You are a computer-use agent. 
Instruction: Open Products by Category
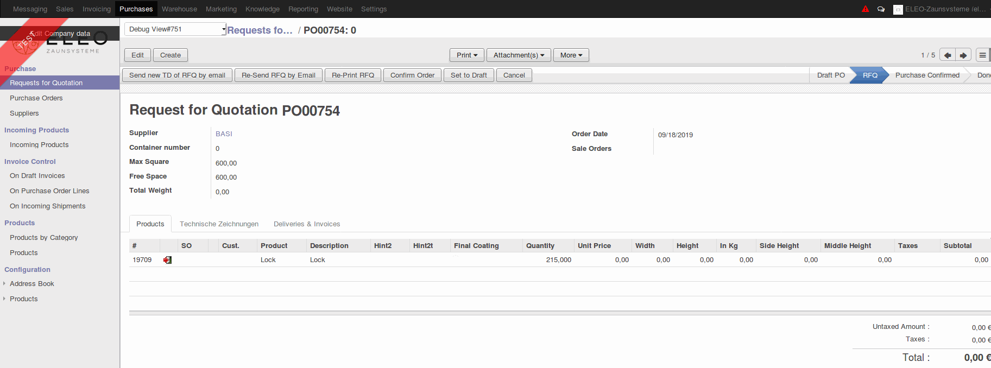(x=43, y=238)
